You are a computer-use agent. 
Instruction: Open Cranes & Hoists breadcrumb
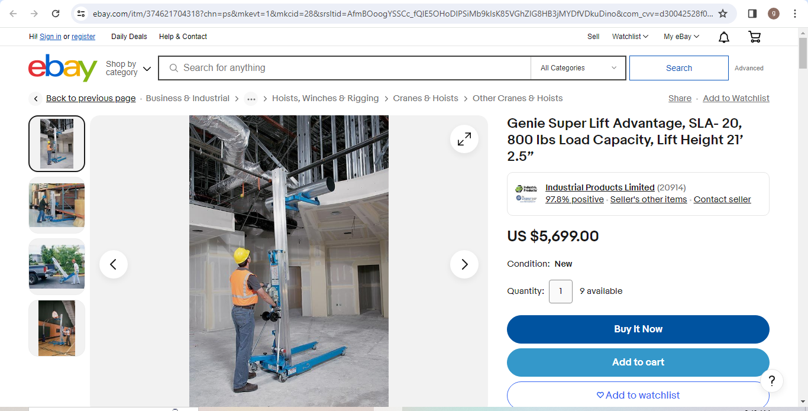tap(425, 99)
